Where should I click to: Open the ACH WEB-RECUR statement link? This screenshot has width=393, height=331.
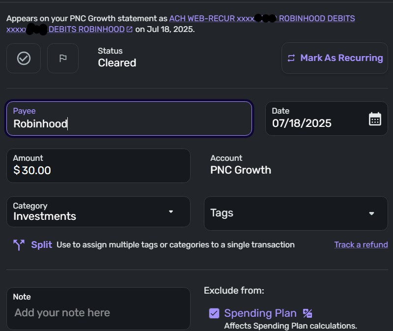point(211,19)
